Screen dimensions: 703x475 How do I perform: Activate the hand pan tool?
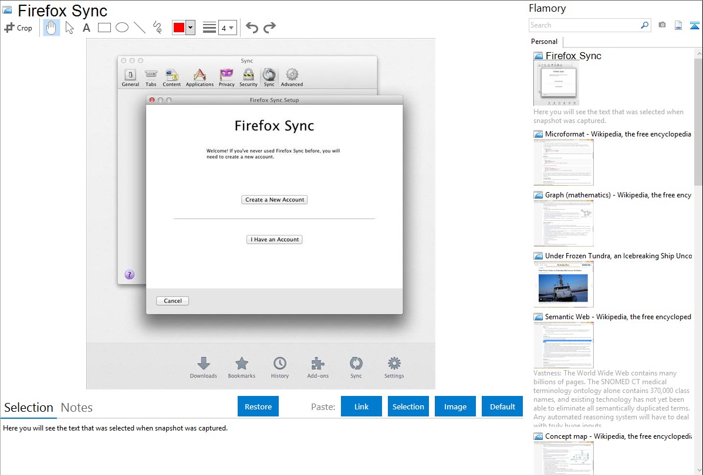51,28
